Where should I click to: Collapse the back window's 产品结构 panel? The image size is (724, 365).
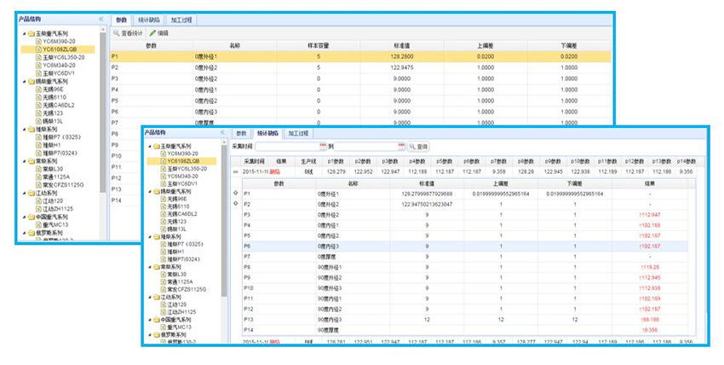101,18
